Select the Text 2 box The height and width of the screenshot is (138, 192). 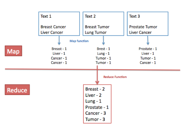(103, 24)
